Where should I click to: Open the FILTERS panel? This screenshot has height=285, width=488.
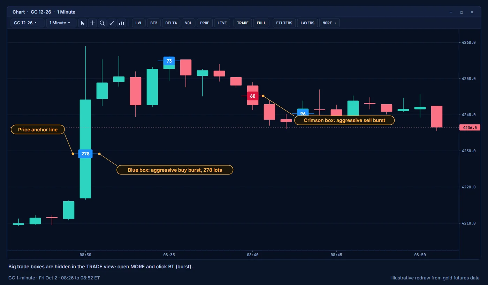click(284, 23)
